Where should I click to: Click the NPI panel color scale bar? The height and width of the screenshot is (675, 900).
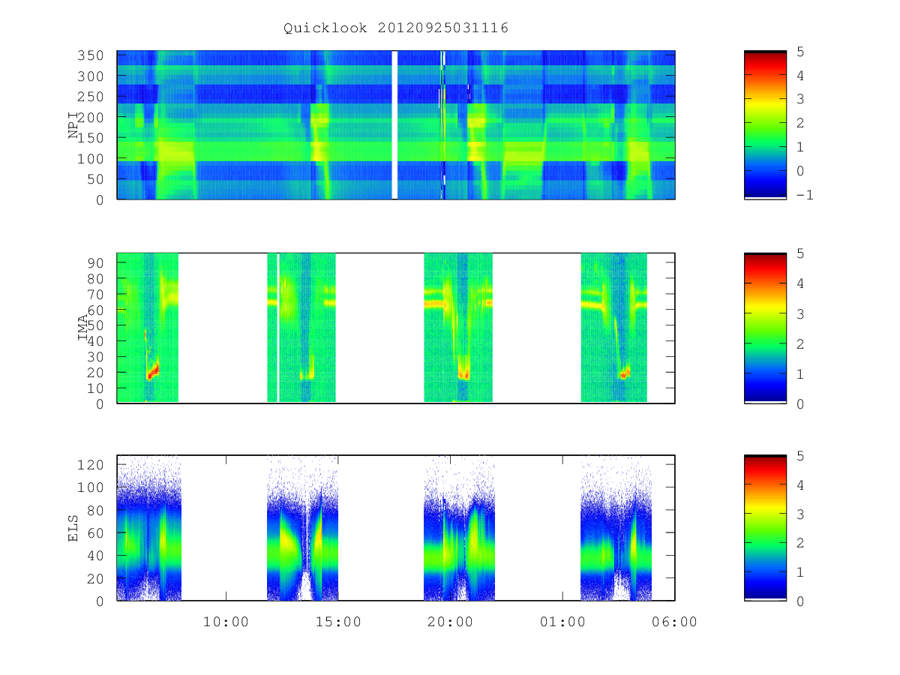click(x=765, y=124)
